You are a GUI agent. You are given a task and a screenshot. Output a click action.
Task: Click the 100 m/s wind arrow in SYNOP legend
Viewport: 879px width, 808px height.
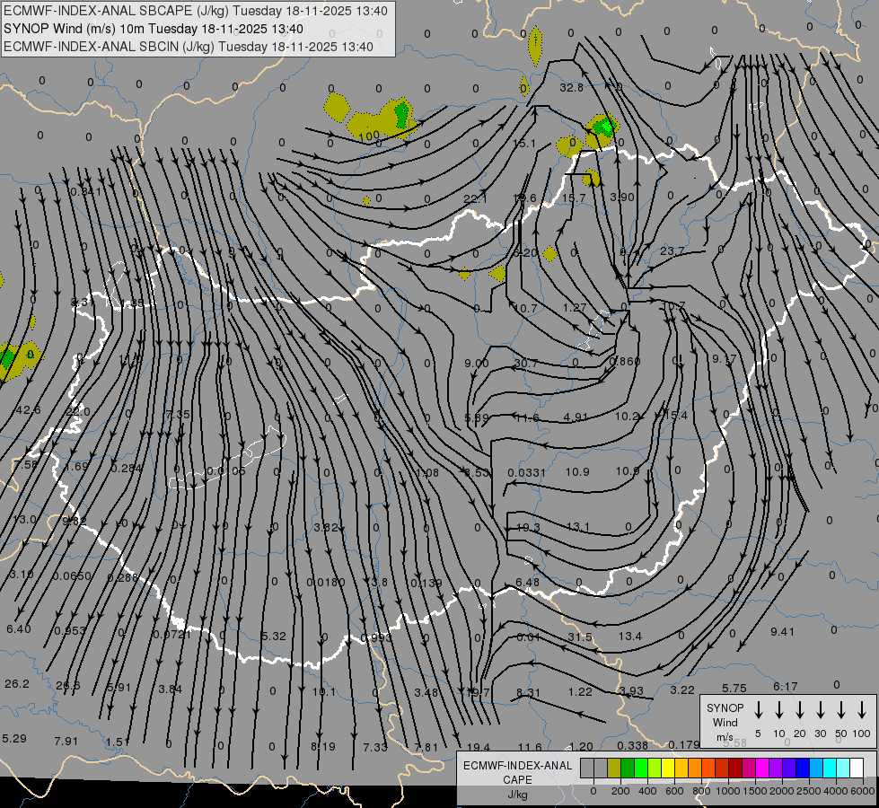[862, 710]
